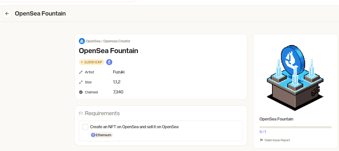Click the flag icon for claim issue

point(261,140)
